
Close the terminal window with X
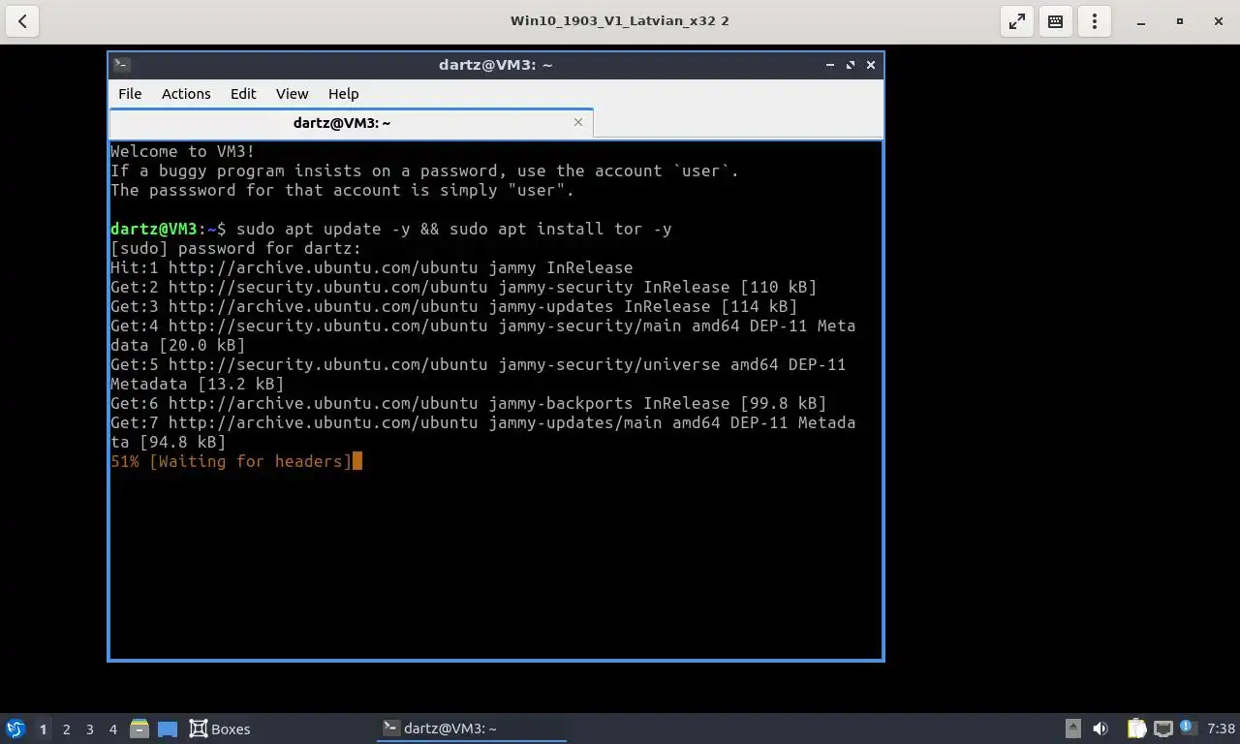(871, 65)
